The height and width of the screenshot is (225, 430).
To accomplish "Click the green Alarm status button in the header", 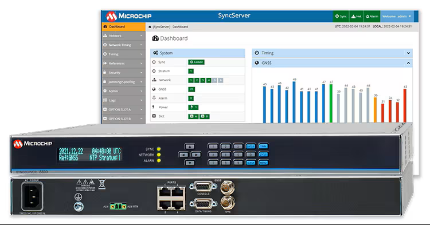I will pyautogui.click(x=372, y=17).
